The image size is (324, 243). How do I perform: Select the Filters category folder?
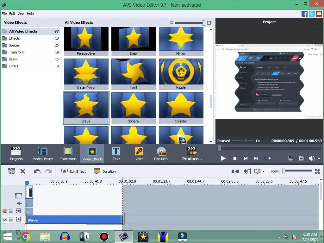(x=31, y=66)
